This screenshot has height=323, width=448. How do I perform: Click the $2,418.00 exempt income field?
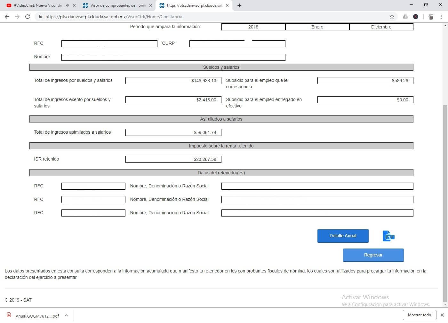pyautogui.click(x=173, y=100)
